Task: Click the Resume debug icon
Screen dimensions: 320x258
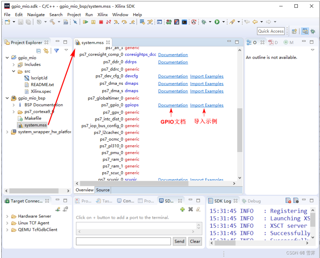Action: (86, 22)
